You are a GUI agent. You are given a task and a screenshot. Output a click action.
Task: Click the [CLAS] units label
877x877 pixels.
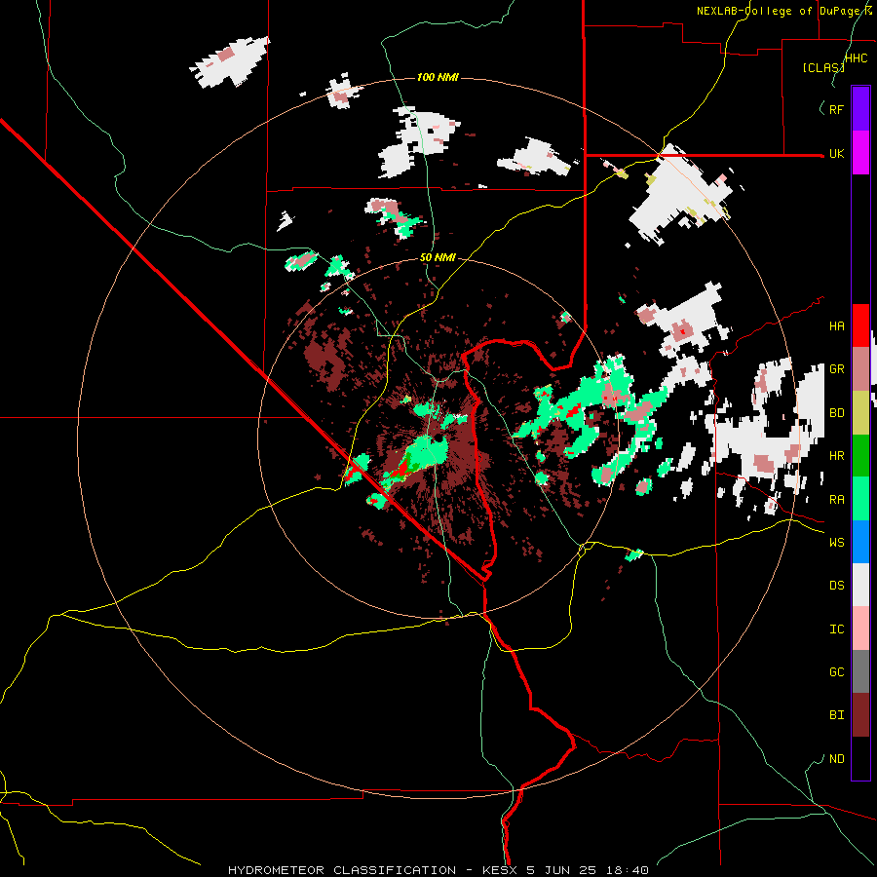822,68
